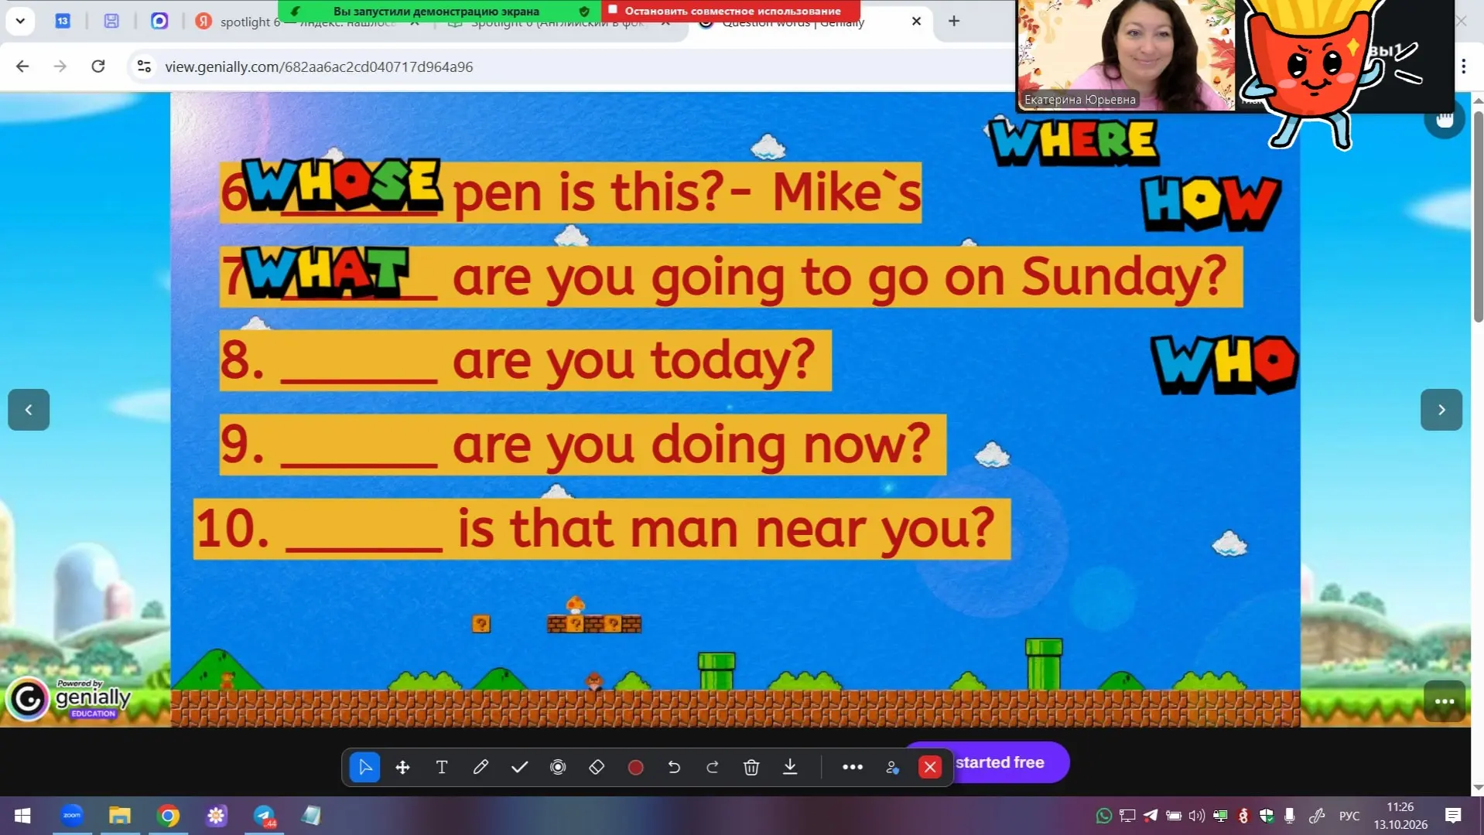Save annotations with the download icon
This screenshot has width=1484, height=835.
790,767
